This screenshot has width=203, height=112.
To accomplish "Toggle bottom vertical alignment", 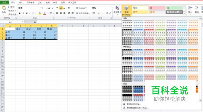I will pyautogui.click(x=64, y=8).
